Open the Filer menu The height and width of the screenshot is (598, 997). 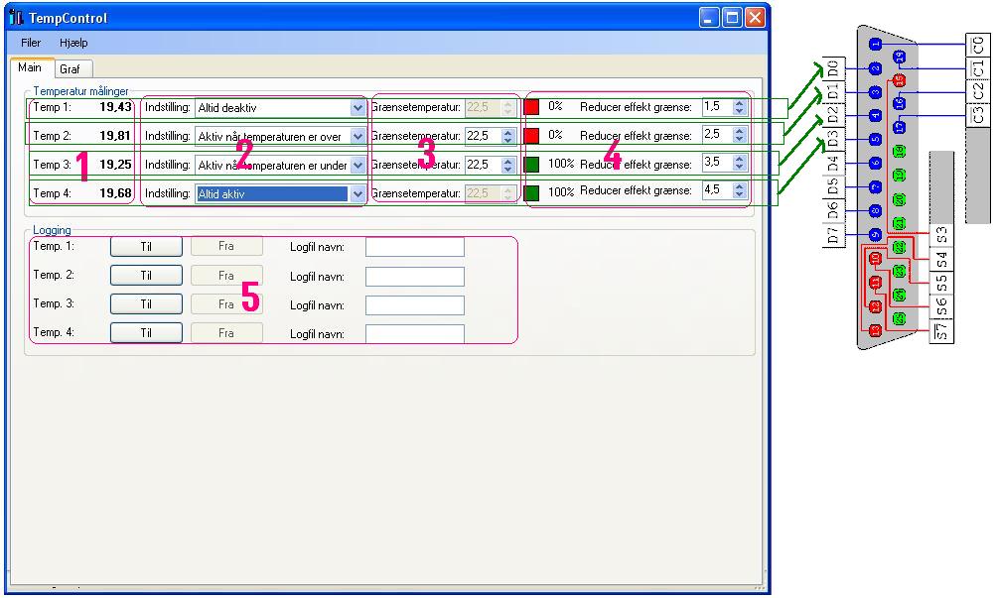pyautogui.click(x=31, y=43)
